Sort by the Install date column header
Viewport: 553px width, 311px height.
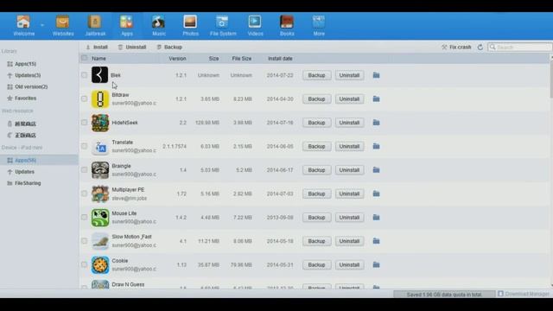280,59
